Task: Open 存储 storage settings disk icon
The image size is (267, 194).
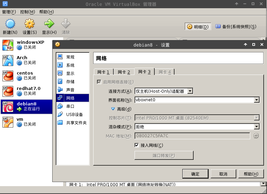Action: click(x=60, y=81)
